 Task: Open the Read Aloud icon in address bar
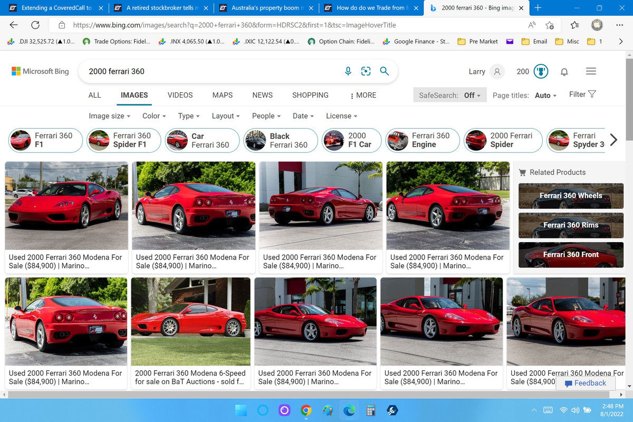(532, 25)
